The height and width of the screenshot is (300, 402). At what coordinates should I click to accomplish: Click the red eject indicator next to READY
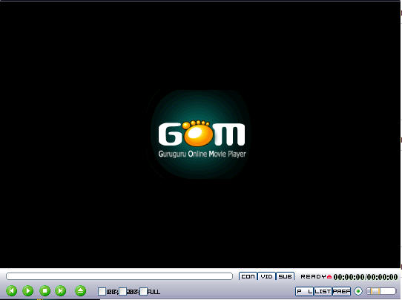pyautogui.click(x=329, y=277)
